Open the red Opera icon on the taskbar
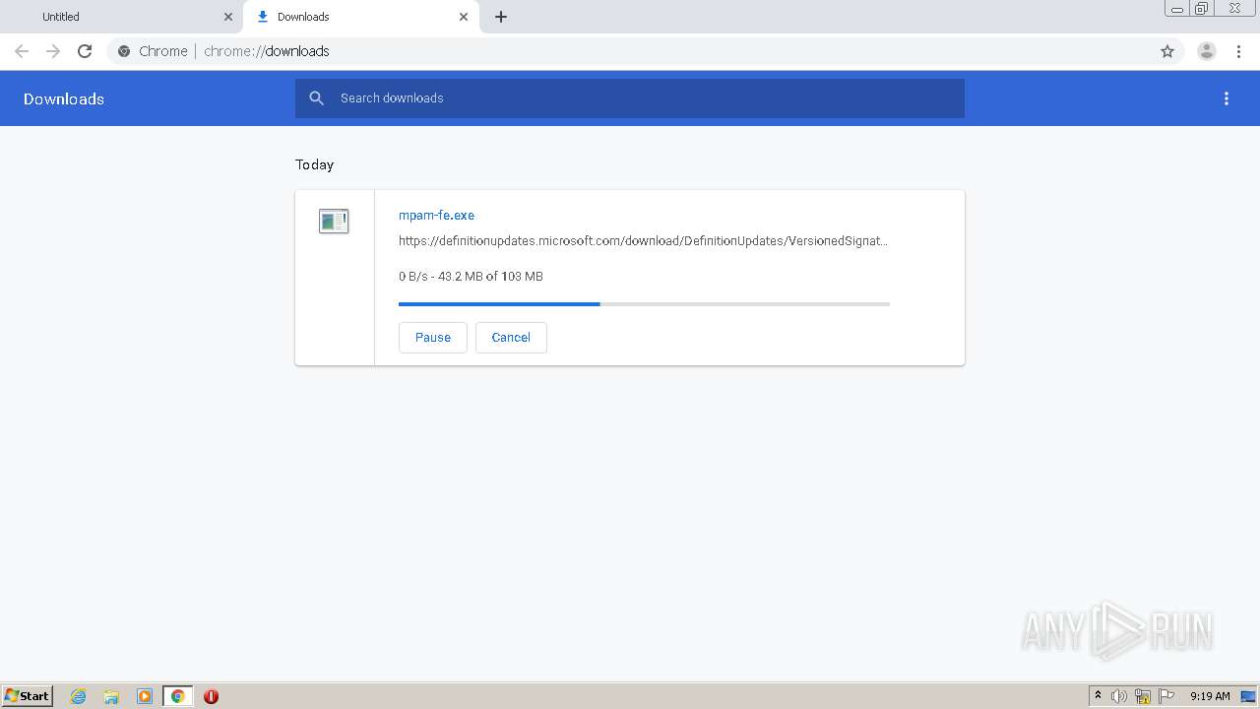Viewport: 1260px width, 709px height. [x=211, y=696]
